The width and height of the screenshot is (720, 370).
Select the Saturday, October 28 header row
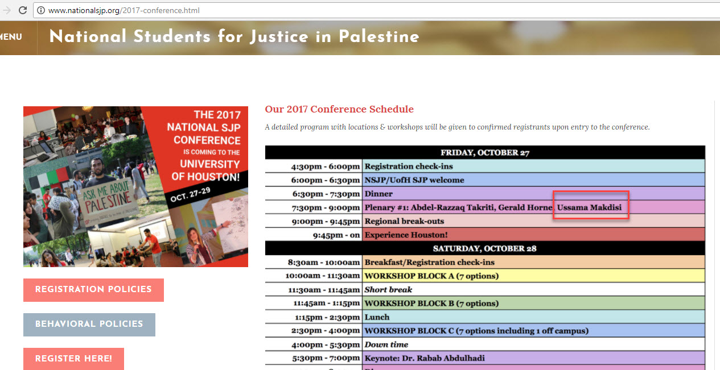pyautogui.click(x=485, y=248)
